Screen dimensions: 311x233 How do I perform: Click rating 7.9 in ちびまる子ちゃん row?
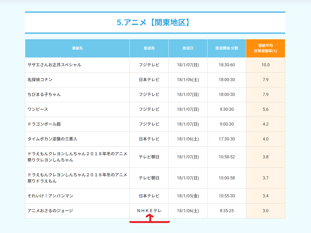click(265, 94)
